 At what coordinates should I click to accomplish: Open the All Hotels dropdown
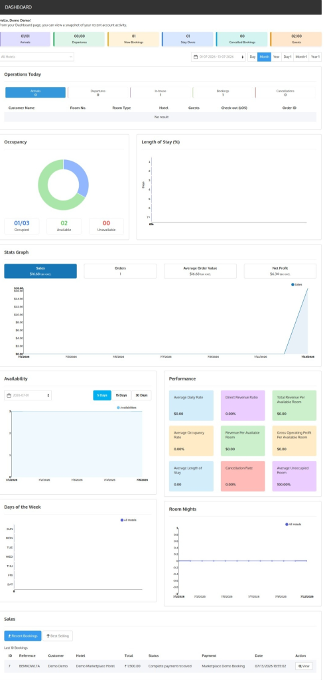click(x=37, y=57)
